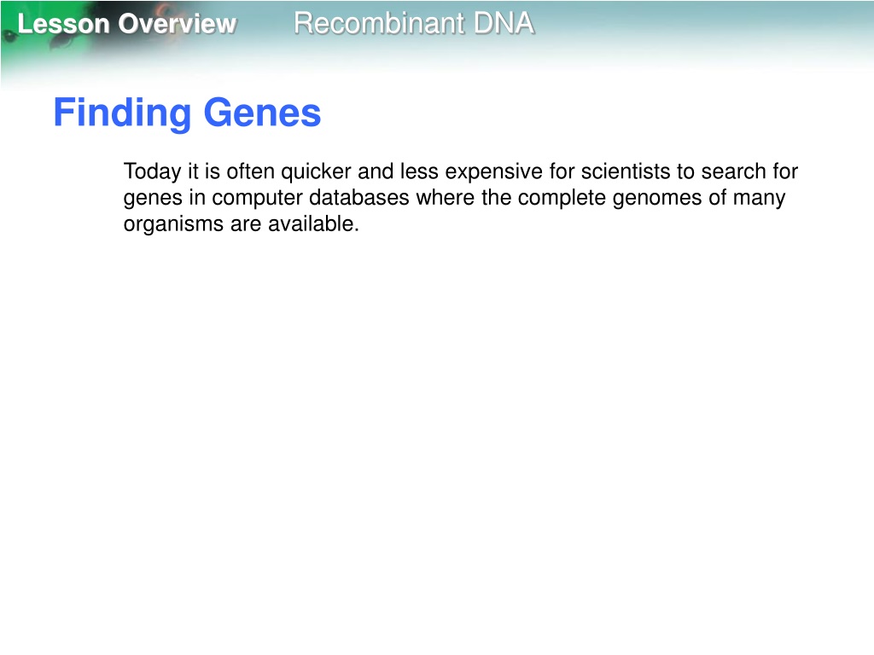The image size is (874, 655).
Task: Click the word complete in second line
Action: point(562,198)
